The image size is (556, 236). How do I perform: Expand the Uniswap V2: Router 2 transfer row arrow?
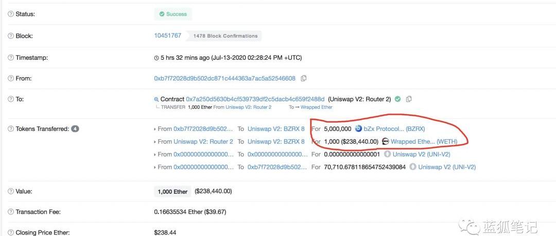[x=155, y=142]
